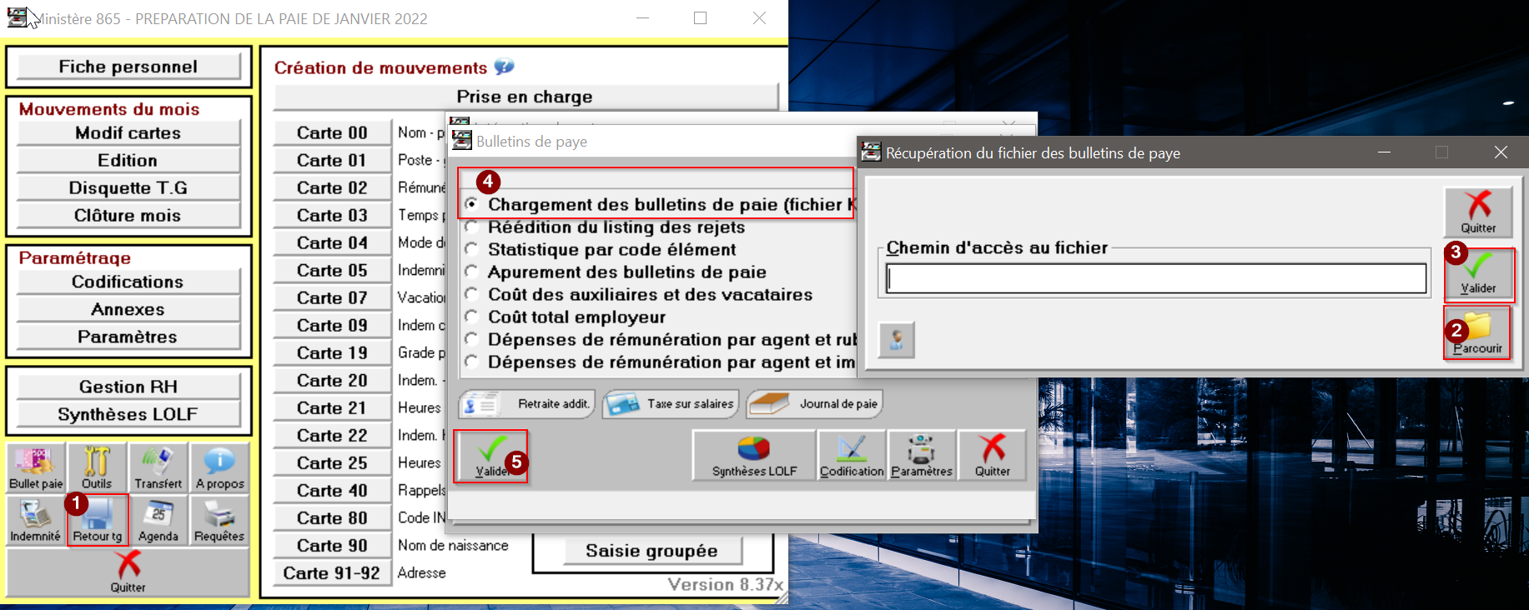
Task: Click the Journal de paie button
Action: (814, 404)
